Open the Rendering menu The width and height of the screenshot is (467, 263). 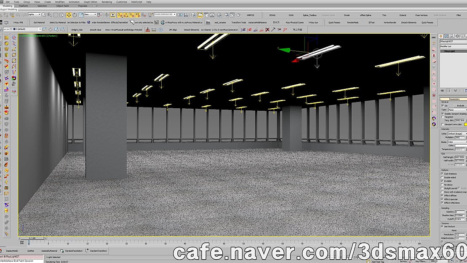[106, 2]
